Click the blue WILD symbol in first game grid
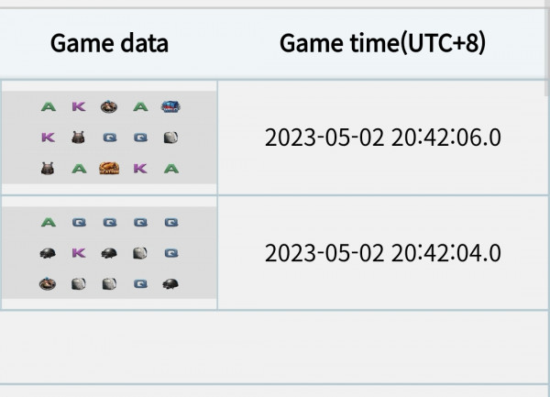Image resolution: width=550 pixels, height=397 pixels. click(170, 106)
